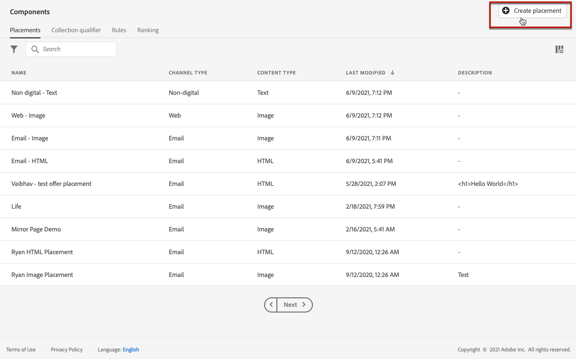This screenshot has width=576, height=359.
Task: Open the Privacy Policy link
Action: [67, 350]
